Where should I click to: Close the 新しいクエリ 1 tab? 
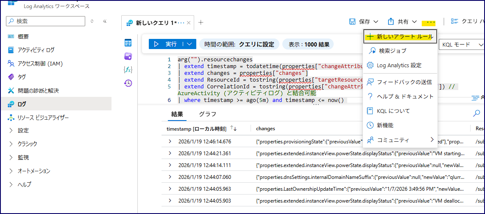pyautogui.click(x=189, y=23)
